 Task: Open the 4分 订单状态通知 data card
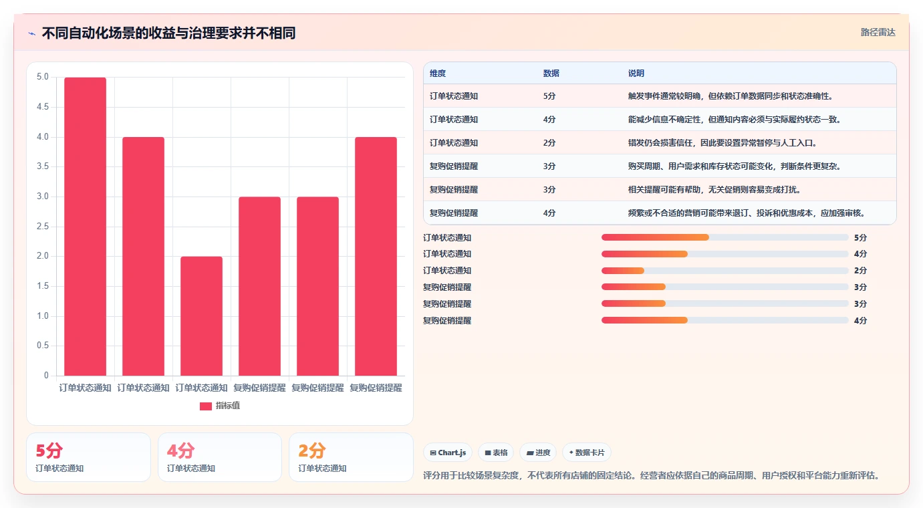pos(220,457)
